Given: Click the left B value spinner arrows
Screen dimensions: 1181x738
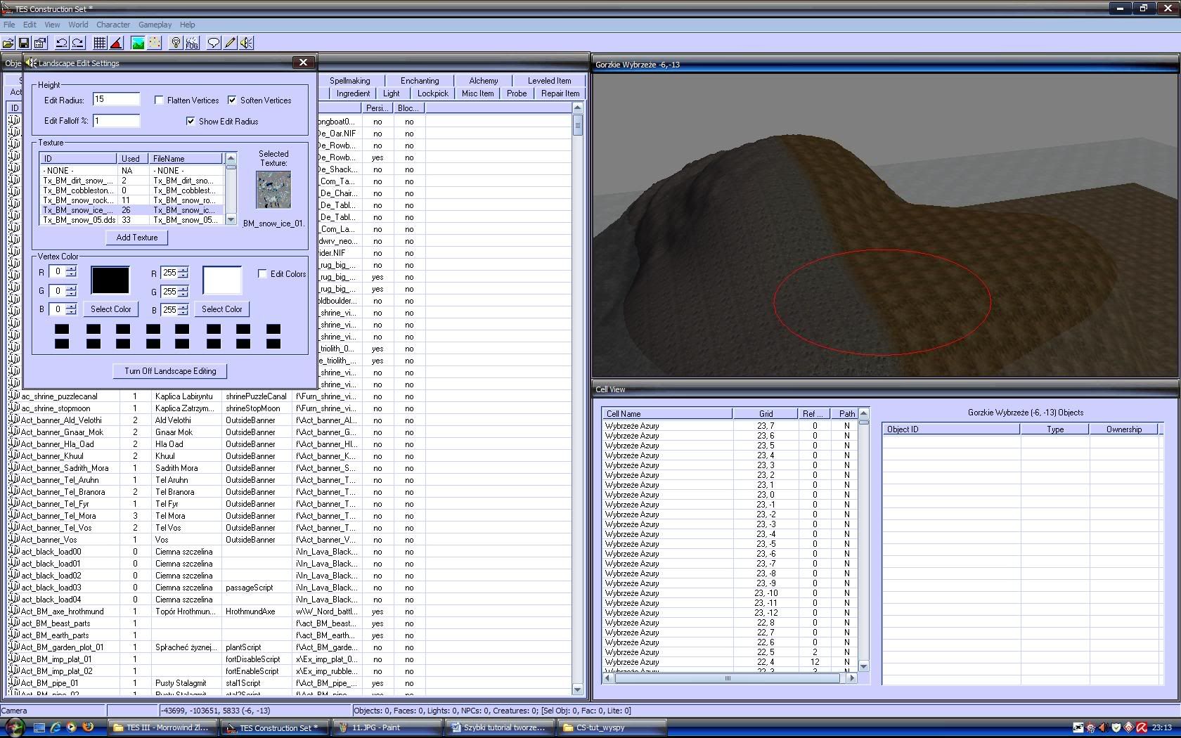Looking at the screenshot, I should pyautogui.click(x=71, y=309).
